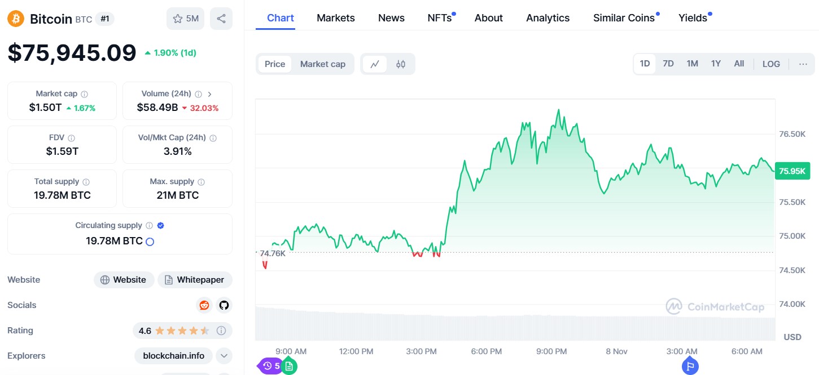Click the $75,945.09 price text
Viewport: 819px width, 375px height.
[x=72, y=52]
